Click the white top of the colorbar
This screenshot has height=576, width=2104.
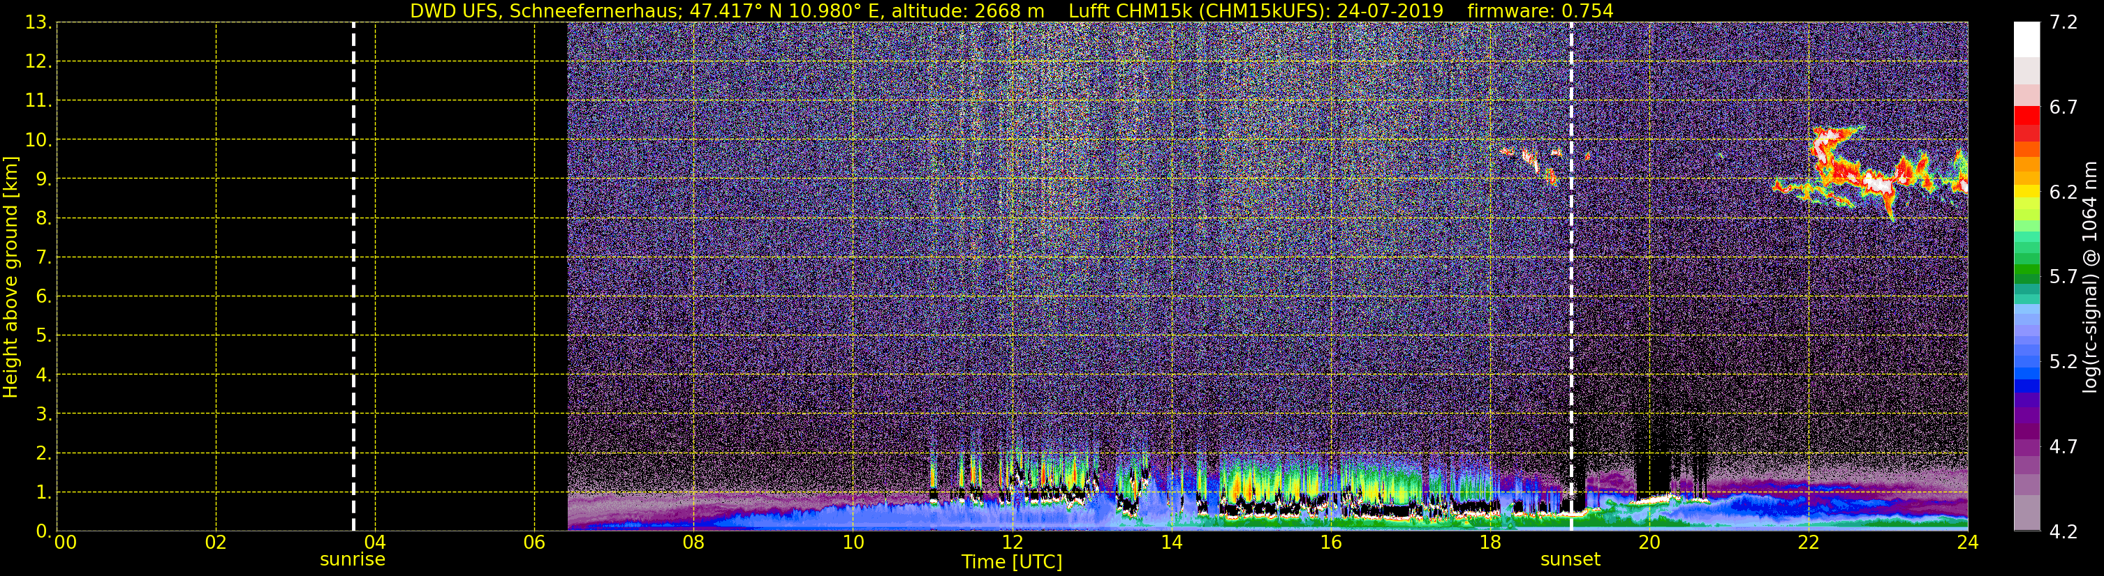2026,39
